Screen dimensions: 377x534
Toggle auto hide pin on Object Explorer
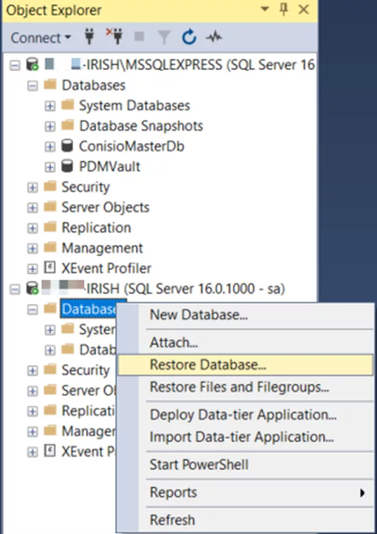(x=284, y=10)
